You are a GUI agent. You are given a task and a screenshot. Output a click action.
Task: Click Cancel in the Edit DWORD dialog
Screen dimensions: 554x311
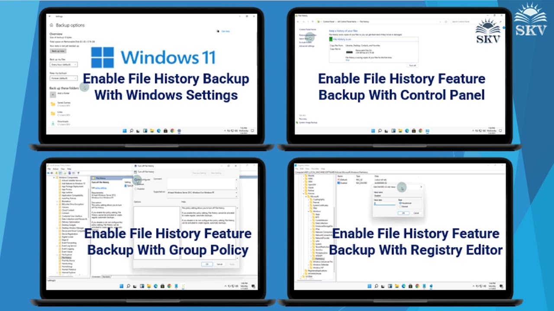pos(416,213)
